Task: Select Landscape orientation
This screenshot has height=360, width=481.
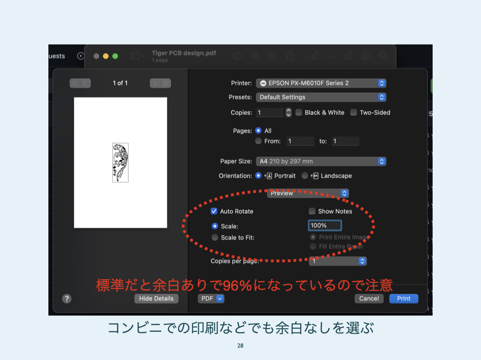Action: coord(305,176)
